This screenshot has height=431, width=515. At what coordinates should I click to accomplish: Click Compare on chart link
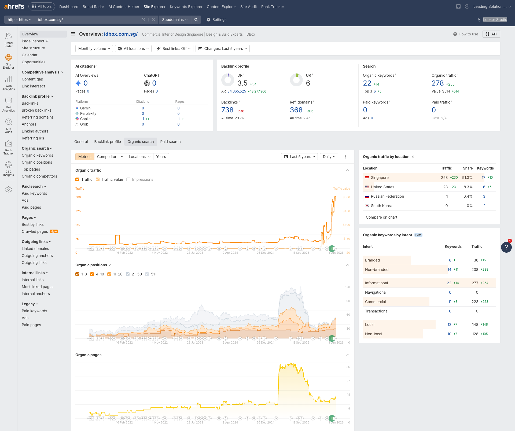click(381, 217)
